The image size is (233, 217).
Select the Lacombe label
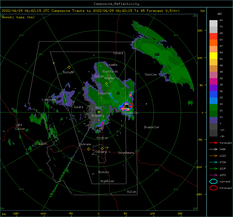pyautogui.click(x=112, y=65)
